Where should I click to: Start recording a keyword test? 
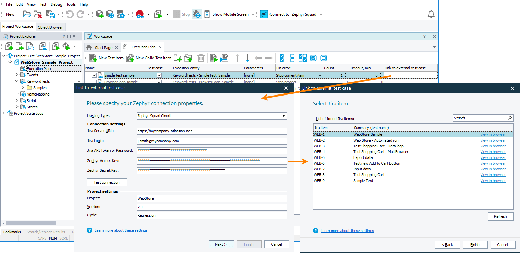[140, 14]
